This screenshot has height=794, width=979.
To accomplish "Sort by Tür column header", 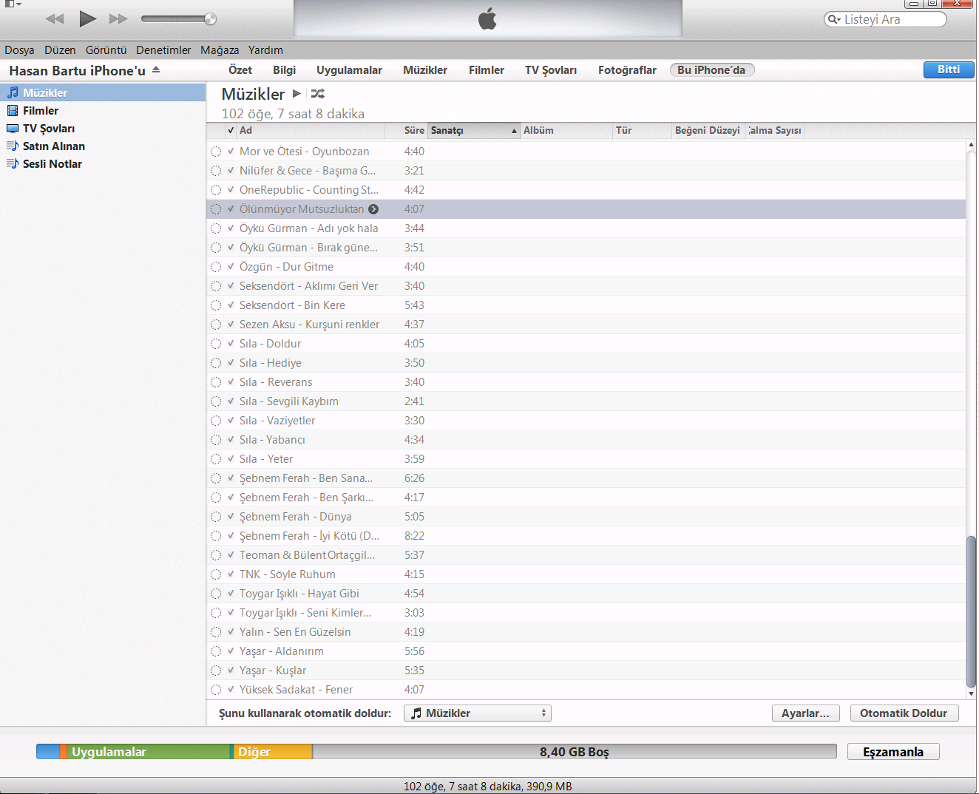I will [642, 130].
